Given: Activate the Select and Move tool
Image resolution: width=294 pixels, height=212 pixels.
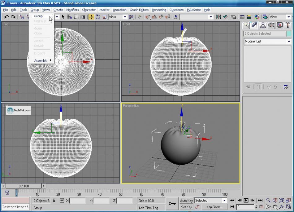Looking at the screenshot, I should (91, 17).
